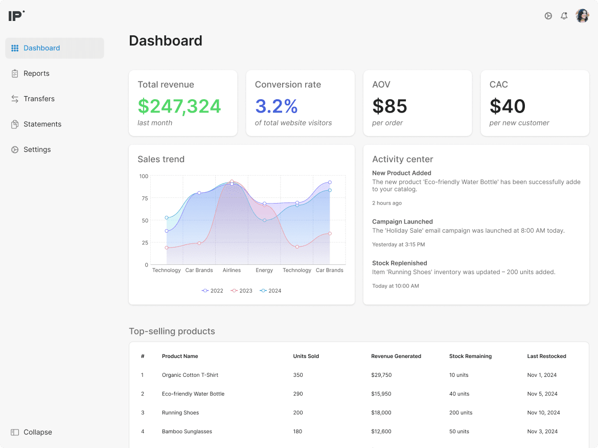The image size is (598, 448).
Task: Click the Statements document icon
Action: click(x=15, y=124)
